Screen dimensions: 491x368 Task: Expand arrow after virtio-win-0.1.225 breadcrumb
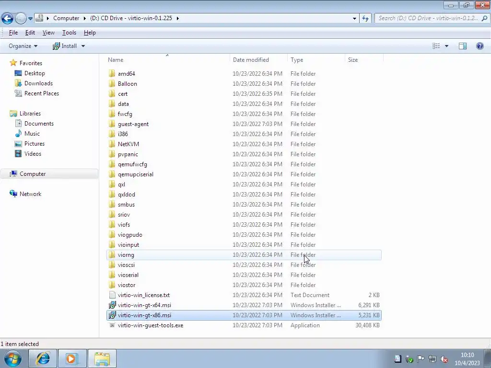coord(177,18)
